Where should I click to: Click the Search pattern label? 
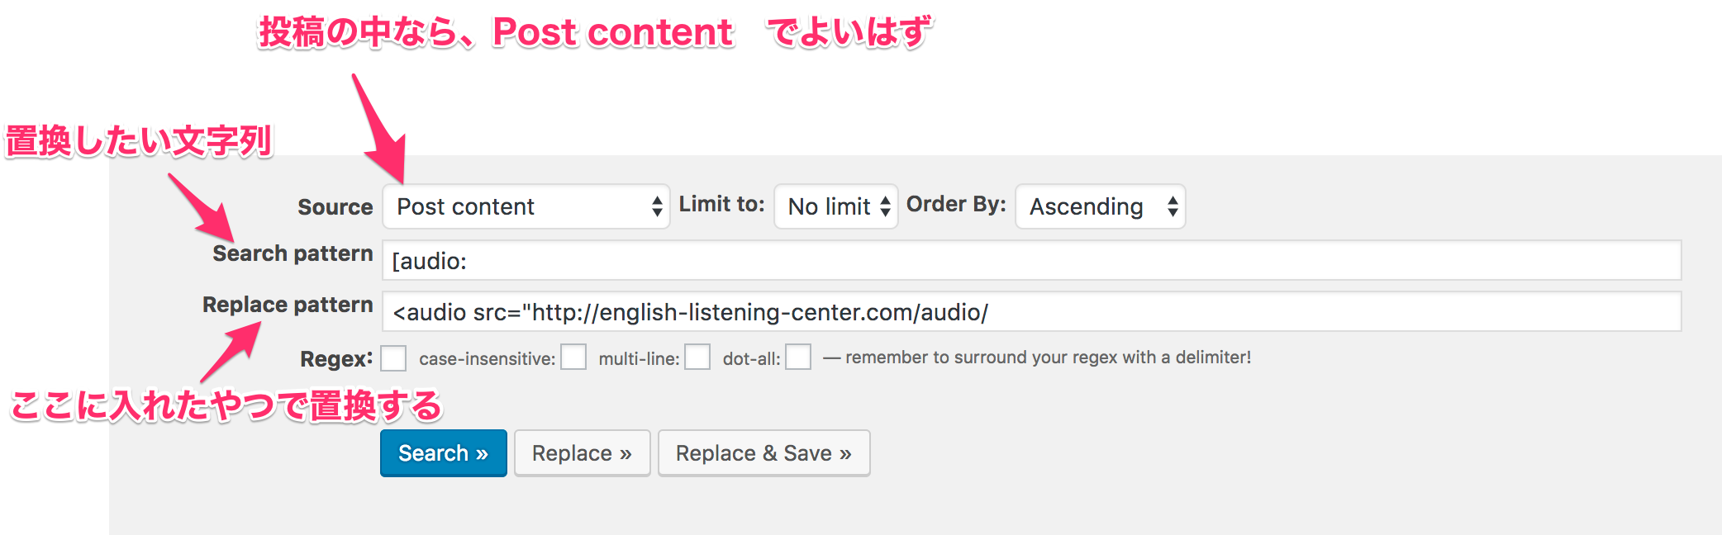293,253
